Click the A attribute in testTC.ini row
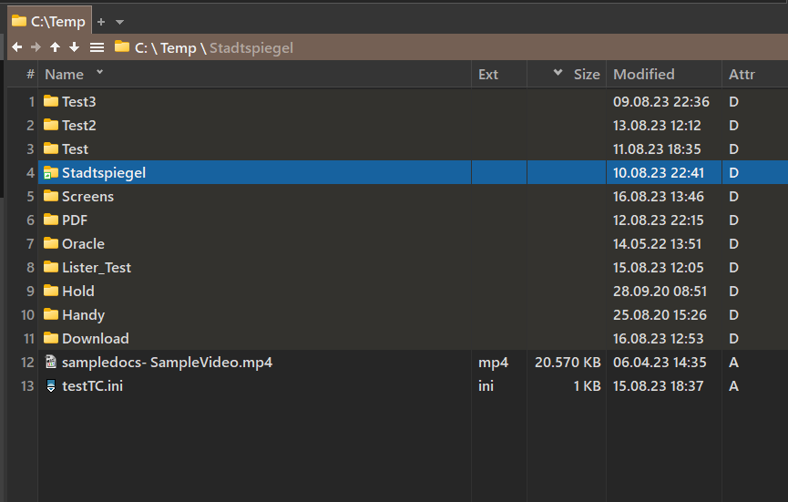788x502 pixels. [733, 386]
